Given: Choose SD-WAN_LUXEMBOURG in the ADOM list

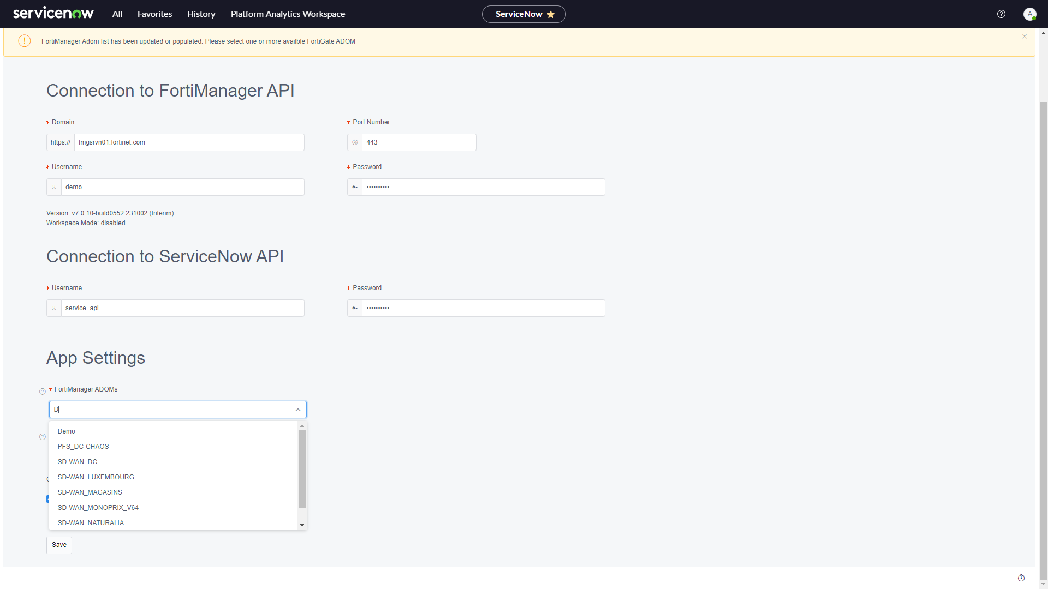Looking at the screenshot, I should pos(96,477).
